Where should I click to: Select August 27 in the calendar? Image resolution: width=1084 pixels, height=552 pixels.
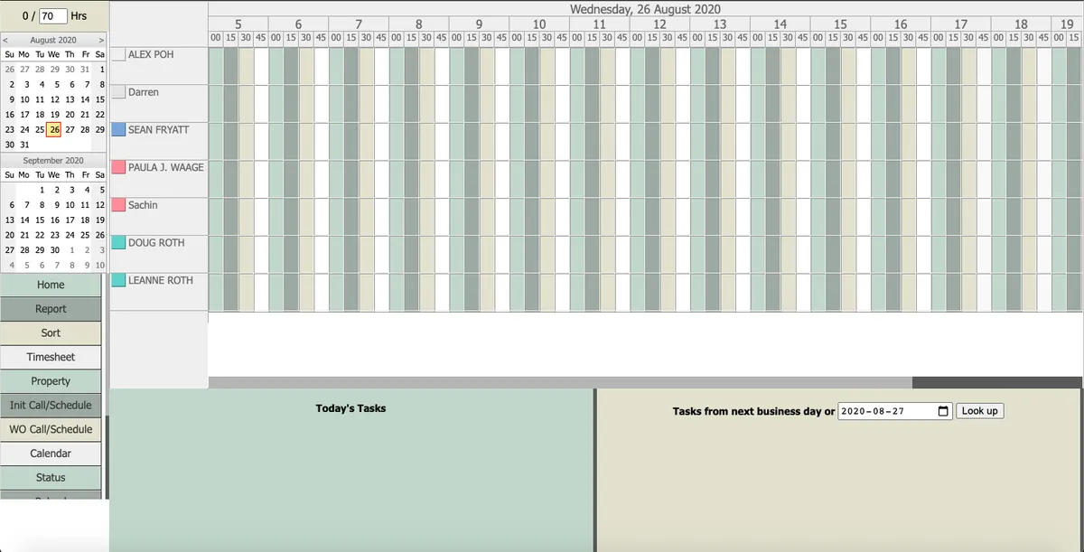70,129
